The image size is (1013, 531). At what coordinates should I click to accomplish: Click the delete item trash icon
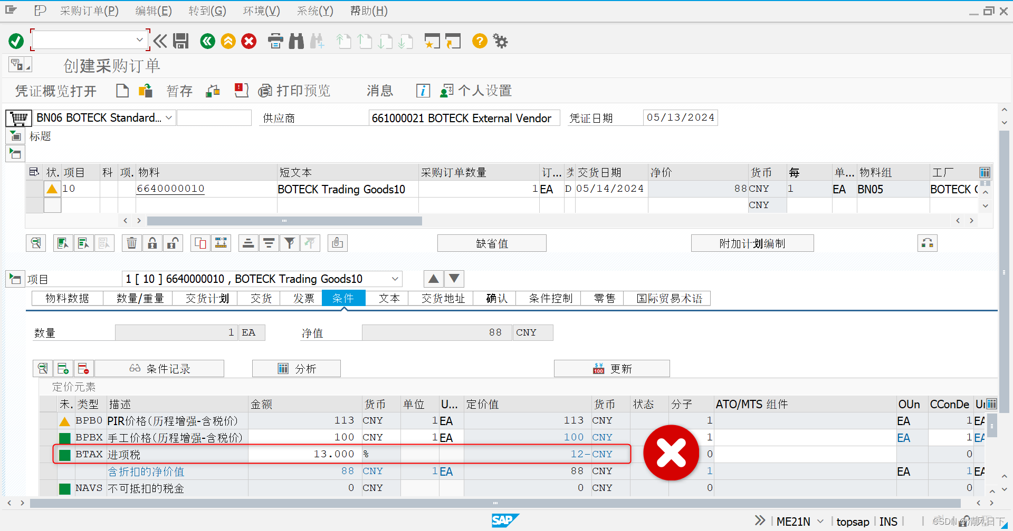[x=132, y=243]
